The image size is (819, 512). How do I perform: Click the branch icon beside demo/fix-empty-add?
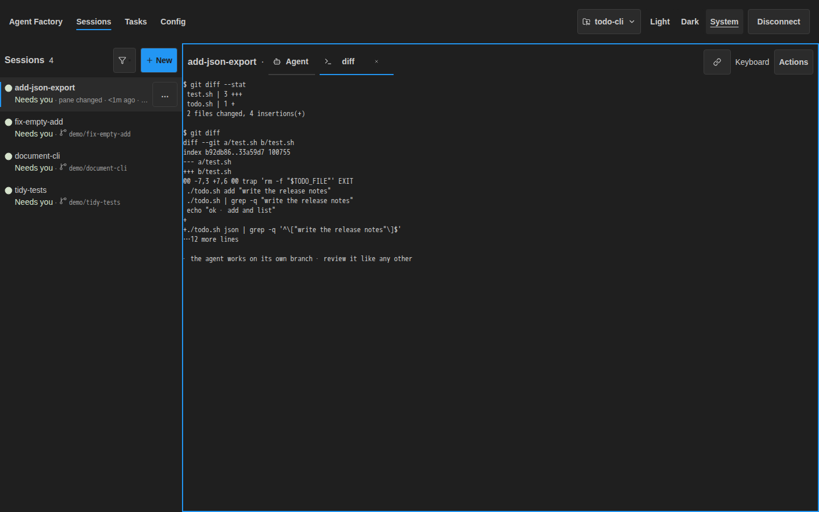tap(63, 133)
